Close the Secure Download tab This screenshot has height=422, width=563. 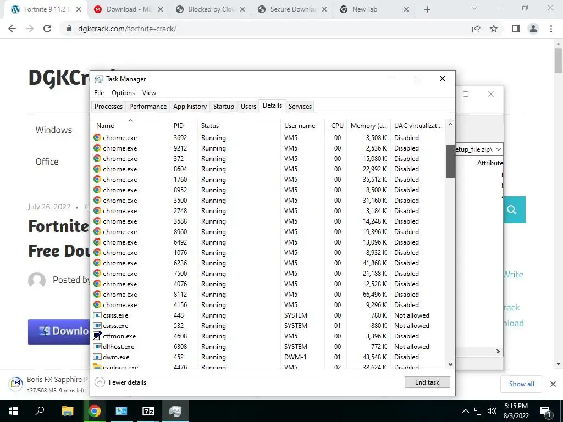[x=324, y=10]
